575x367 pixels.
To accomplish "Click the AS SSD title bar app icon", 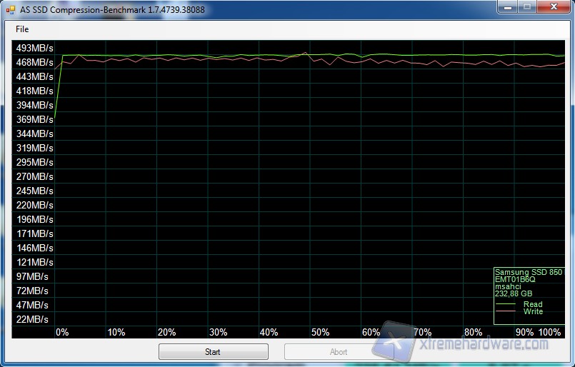I will (10, 8).
